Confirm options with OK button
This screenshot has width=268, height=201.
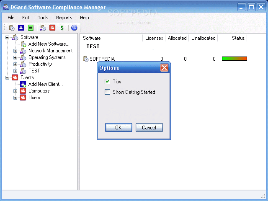[119, 127]
